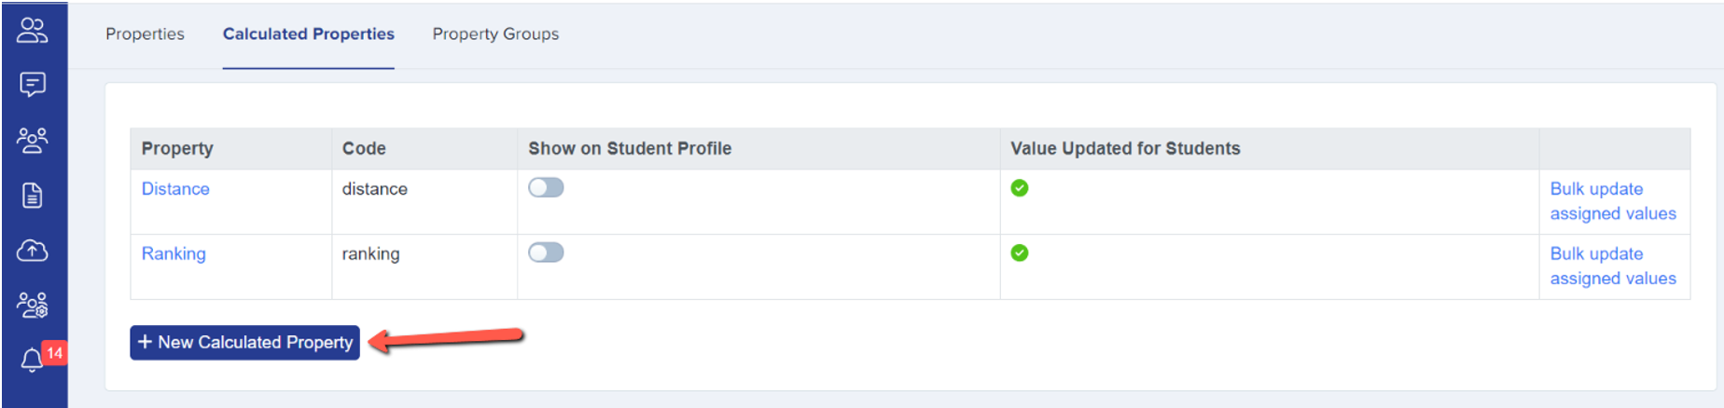The image size is (1724, 408).
Task: Click the New Calculated Property button
Action: click(244, 343)
